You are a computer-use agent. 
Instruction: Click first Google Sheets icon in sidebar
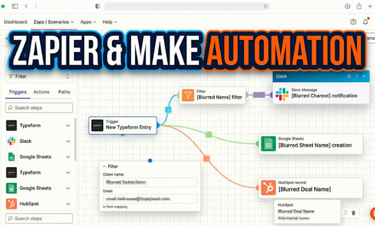(11, 157)
